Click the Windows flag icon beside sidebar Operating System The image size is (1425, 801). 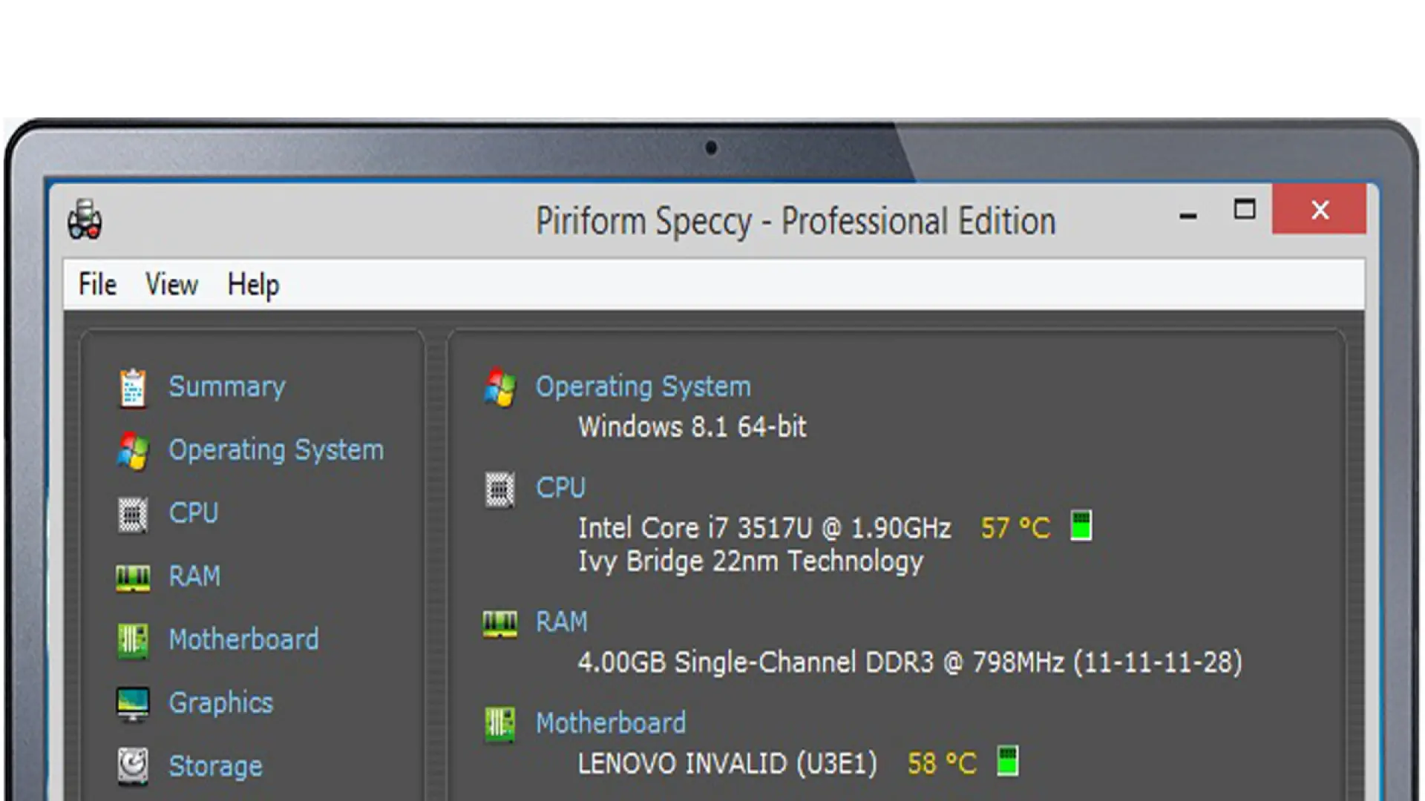click(x=133, y=451)
